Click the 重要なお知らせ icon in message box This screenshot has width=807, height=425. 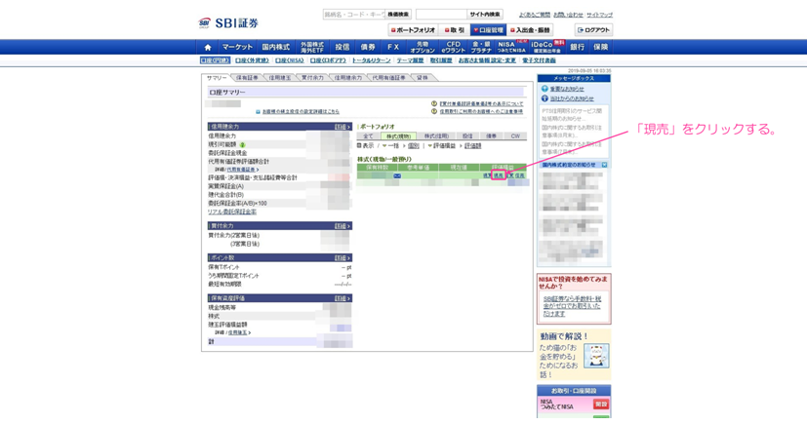pyautogui.click(x=545, y=89)
